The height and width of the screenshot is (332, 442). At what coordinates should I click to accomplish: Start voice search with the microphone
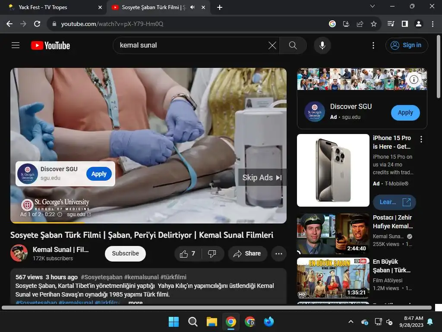[x=322, y=45]
